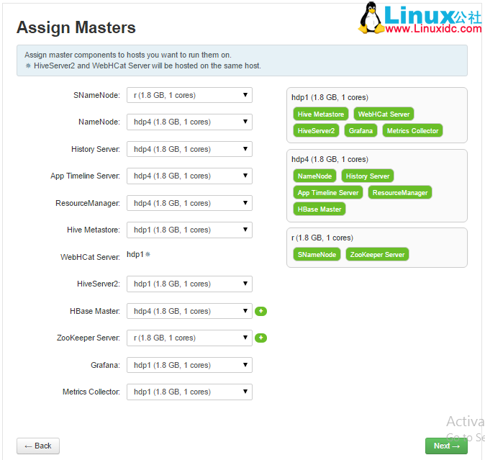Click the Grafana tag under hdp1

click(361, 130)
